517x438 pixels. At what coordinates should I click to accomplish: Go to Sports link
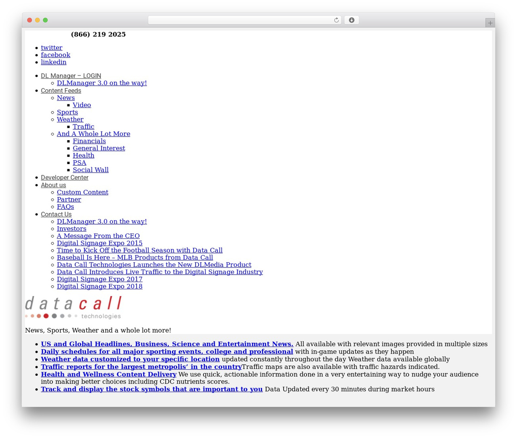(67, 113)
